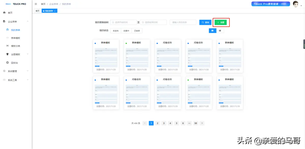Switch to list view layout
Viewport: 305px width, 149px height.
pyautogui.click(x=220, y=31)
